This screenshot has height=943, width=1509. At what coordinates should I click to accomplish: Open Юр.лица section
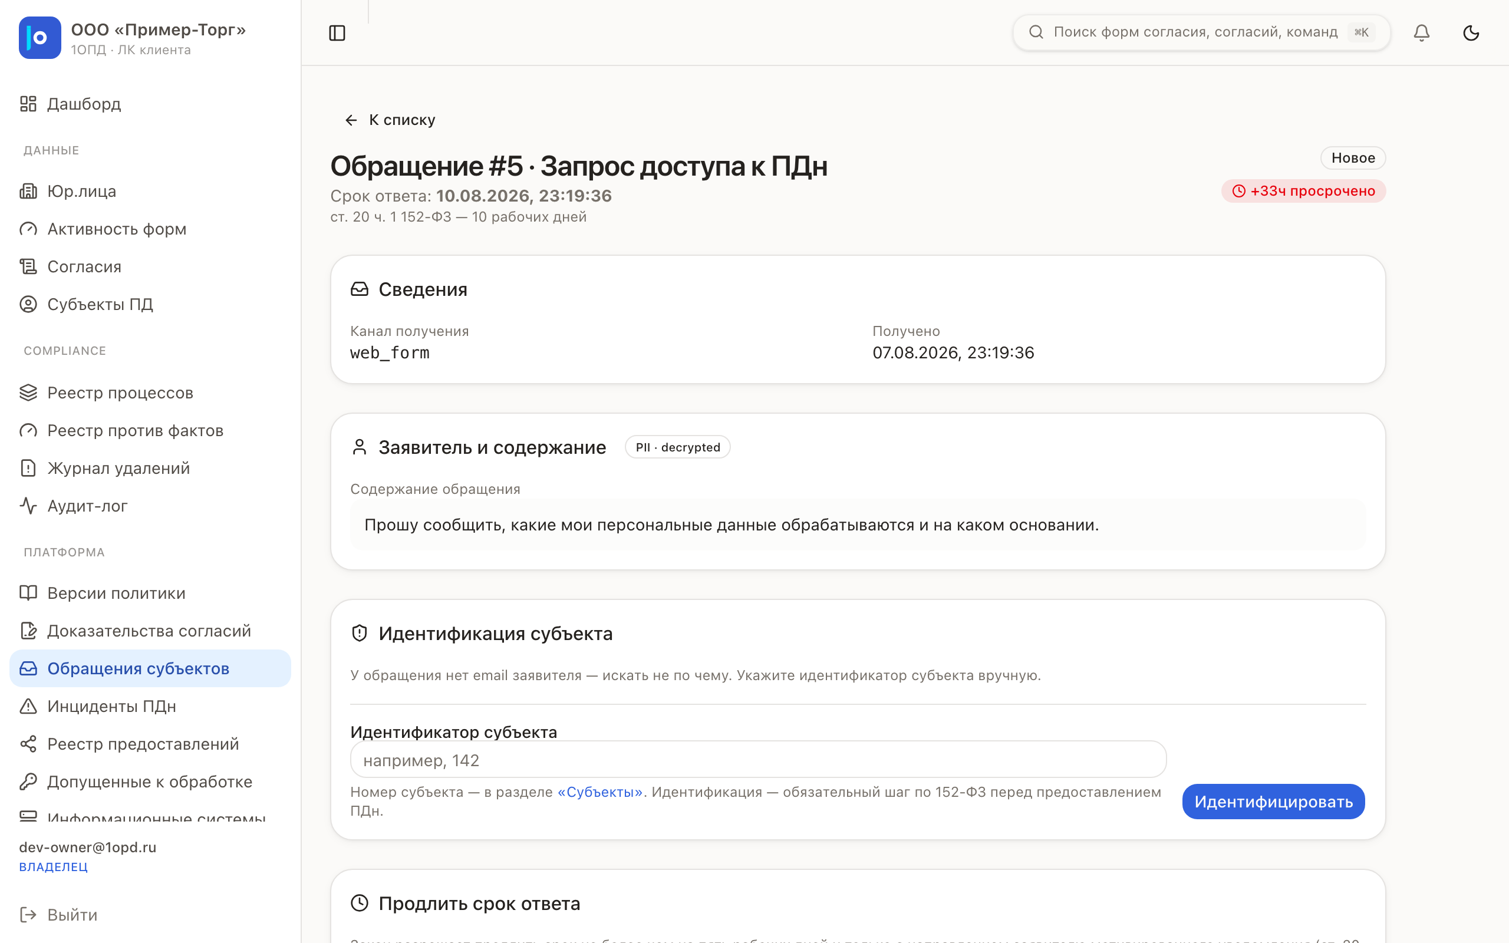150,191
